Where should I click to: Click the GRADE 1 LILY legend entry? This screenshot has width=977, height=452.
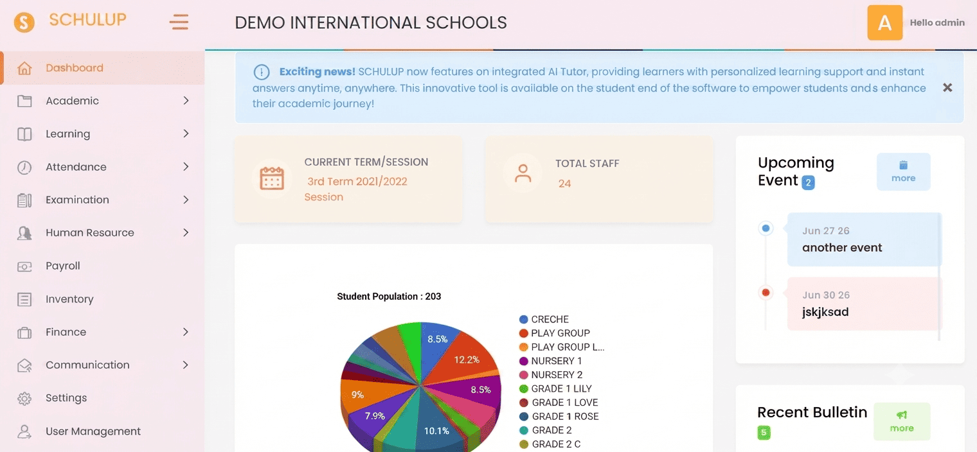click(555, 388)
